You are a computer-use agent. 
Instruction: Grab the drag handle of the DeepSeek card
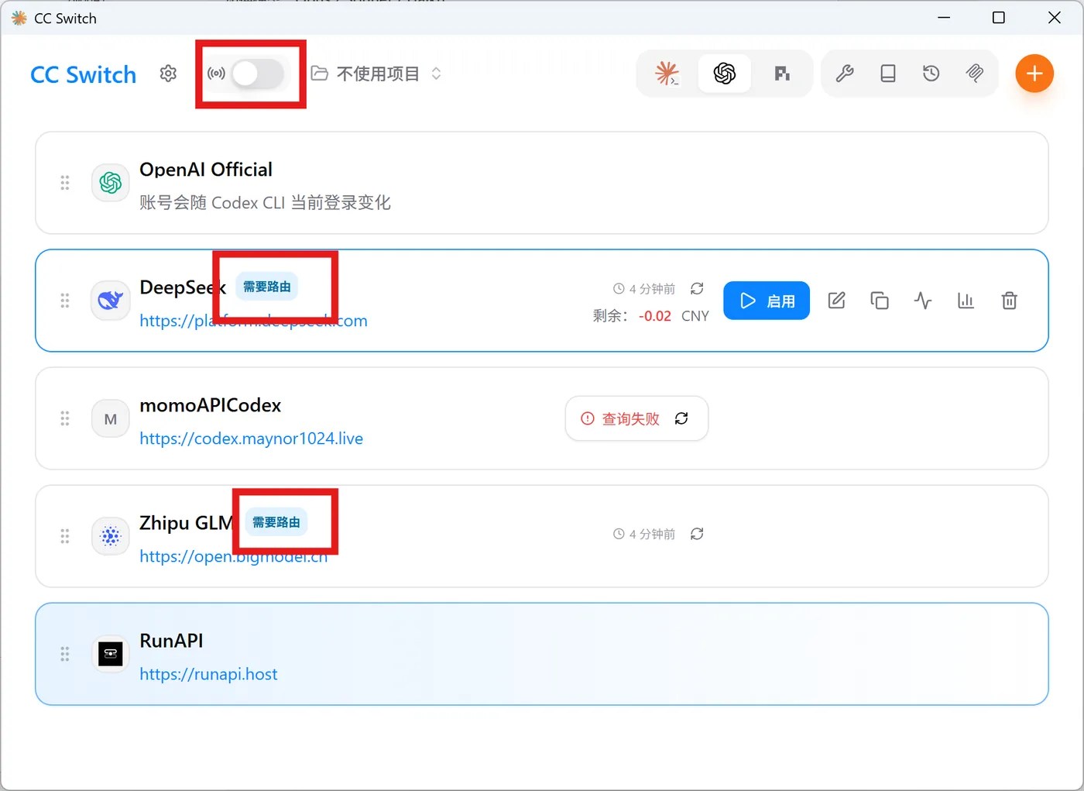(65, 301)
